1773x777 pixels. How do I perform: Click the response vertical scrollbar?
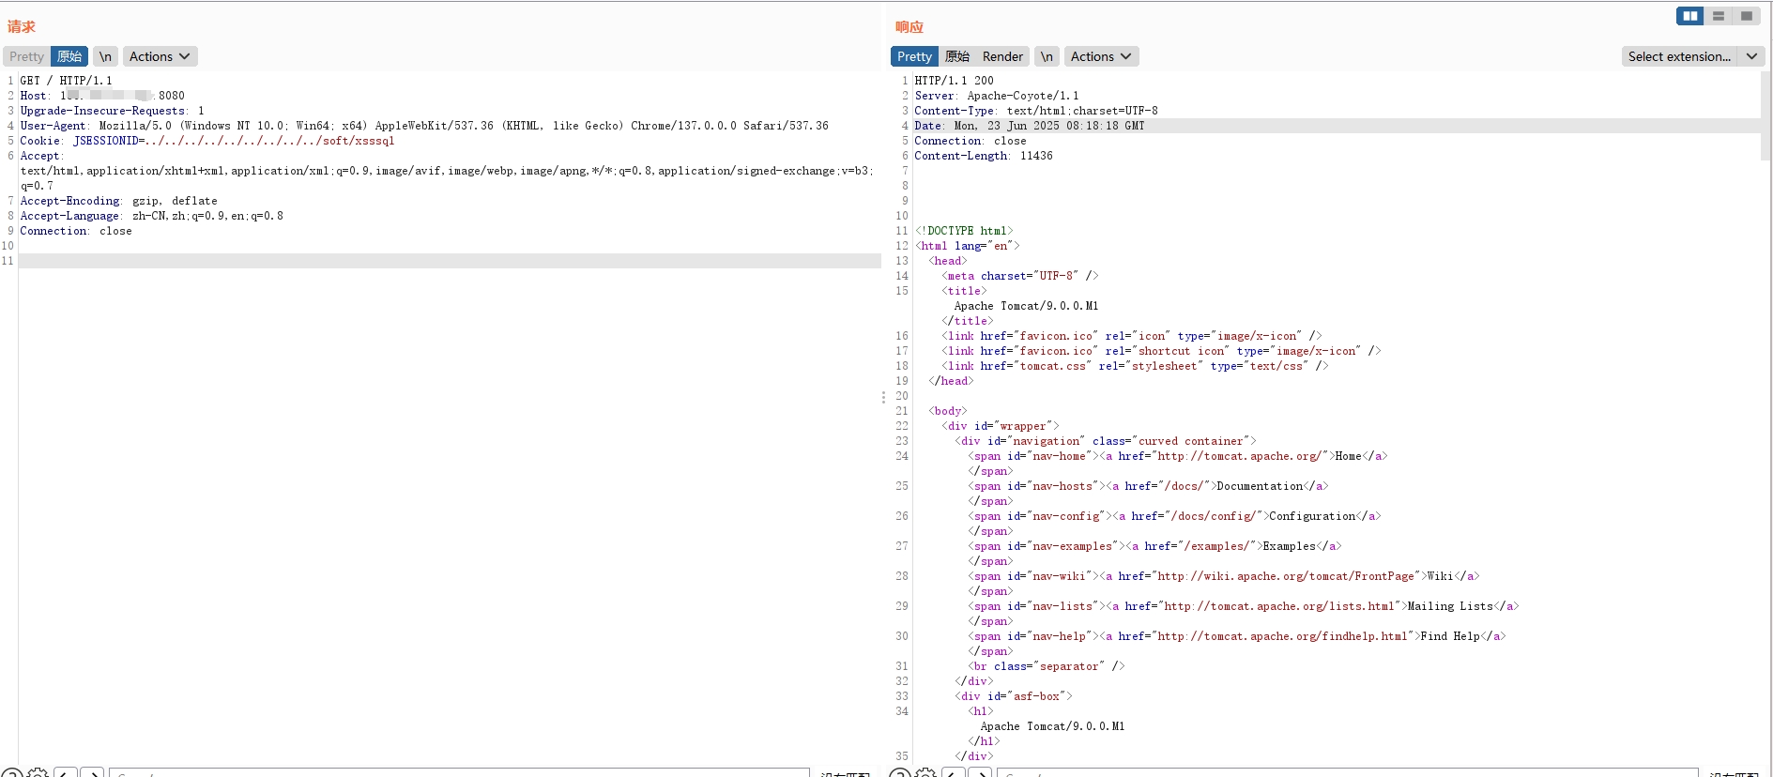pyautogui.click(x=1765, y=114)
